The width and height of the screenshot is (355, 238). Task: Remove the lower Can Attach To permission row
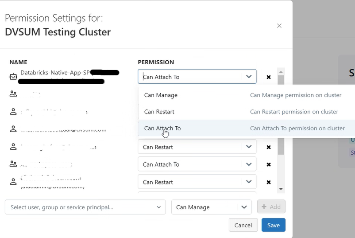(269, 164)
